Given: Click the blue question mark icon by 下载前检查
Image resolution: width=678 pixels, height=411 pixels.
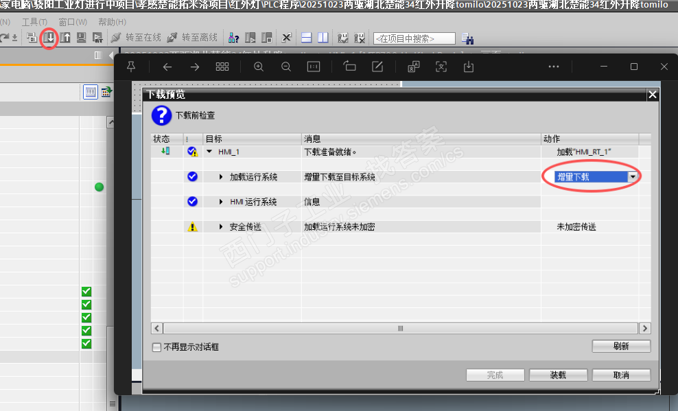Looking at the screenshot, I should point(161,115).
